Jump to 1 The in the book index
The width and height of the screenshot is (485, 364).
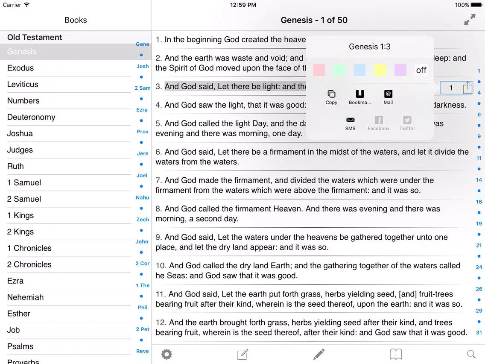[x=142, y=285]
